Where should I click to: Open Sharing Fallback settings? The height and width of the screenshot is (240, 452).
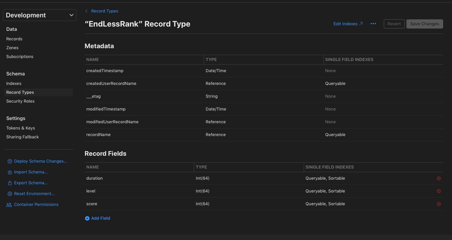click(x=23, y=137)
